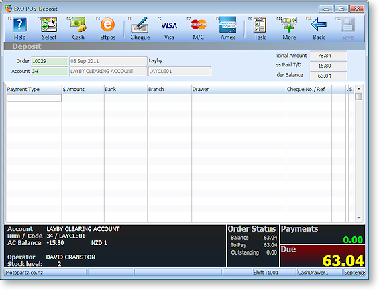Screen dimensions: 379x290
Task: Select the Amex card icon
Action: 227,25
